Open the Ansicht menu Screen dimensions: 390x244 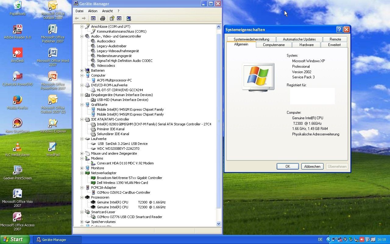point(108,11)
